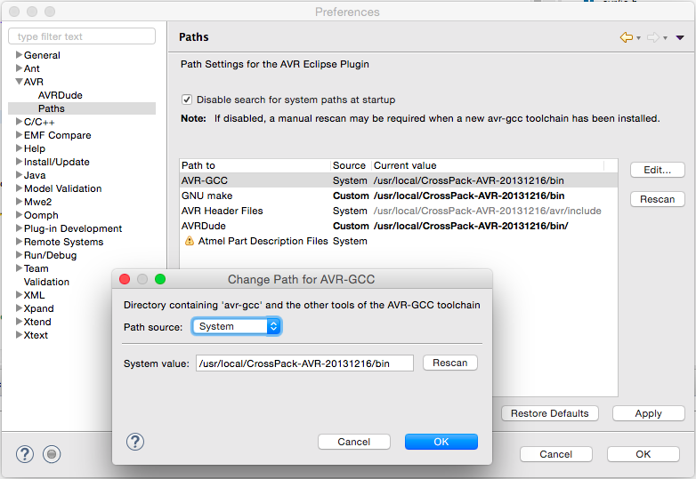696x479 pixels.
Task: Click Restore Defaults button
Action: (x=549, y=413)
